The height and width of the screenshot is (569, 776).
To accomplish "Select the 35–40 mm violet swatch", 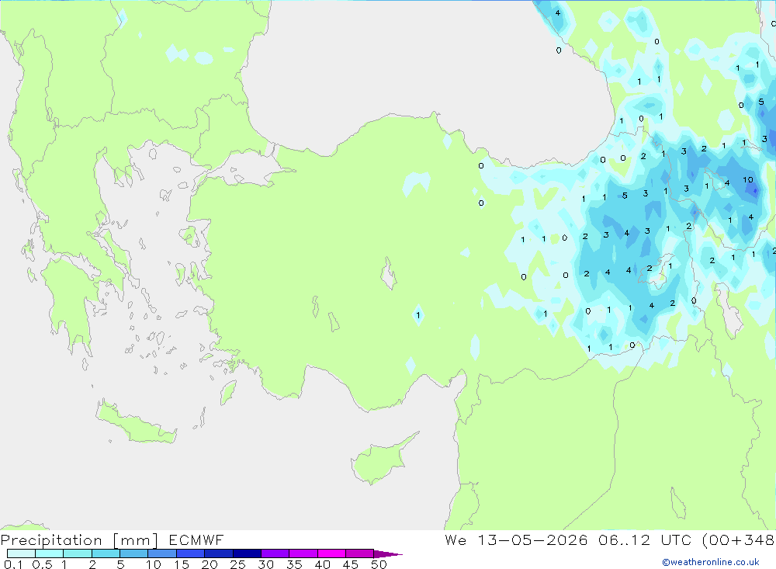I will click(303, 553).
